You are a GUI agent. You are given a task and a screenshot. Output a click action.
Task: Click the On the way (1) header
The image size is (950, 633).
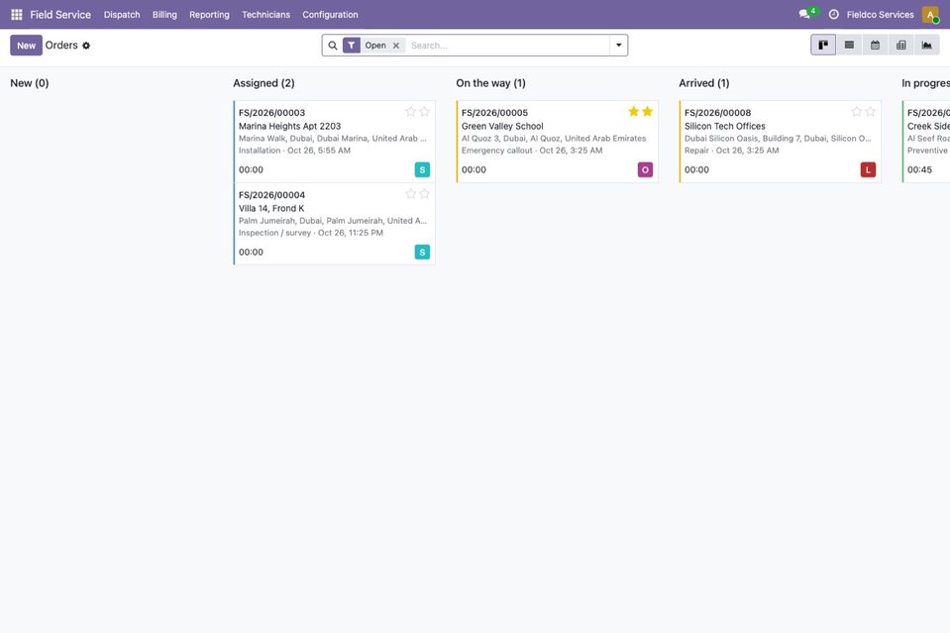(x=490, y=83)
